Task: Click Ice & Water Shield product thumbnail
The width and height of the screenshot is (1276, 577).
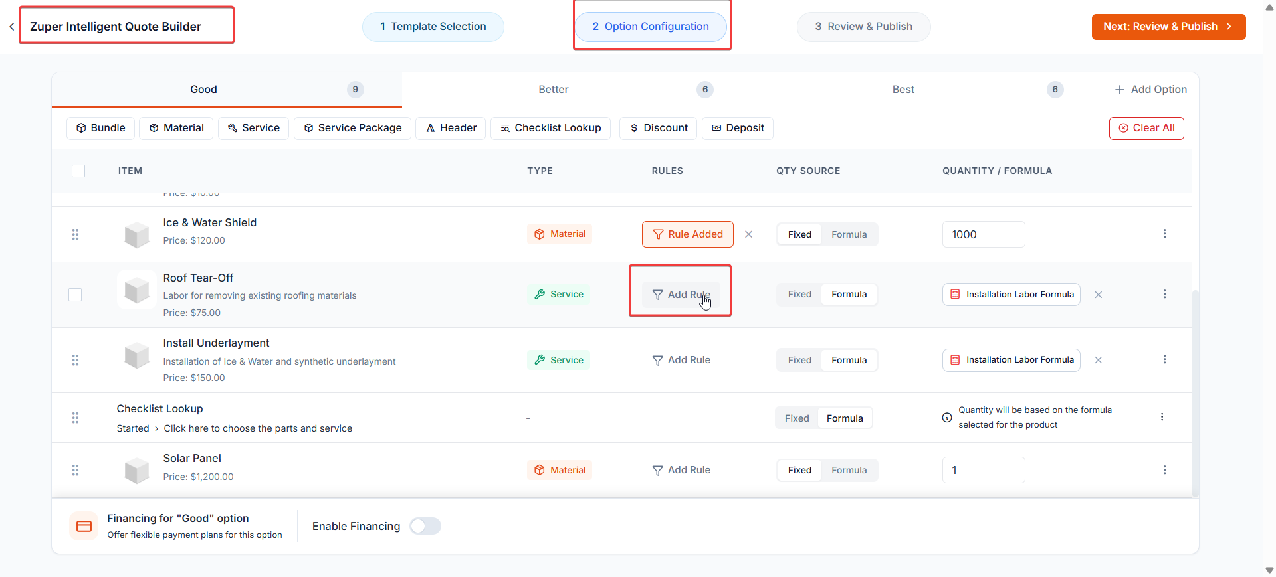Action: [x=137, y=234]
